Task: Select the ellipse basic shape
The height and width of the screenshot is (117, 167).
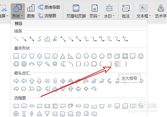Action: coord(78,56)
